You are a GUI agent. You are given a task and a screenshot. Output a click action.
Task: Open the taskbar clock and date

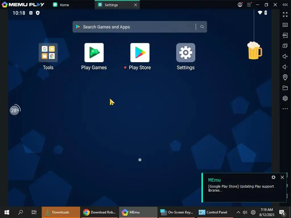click(x=267, y=212)
